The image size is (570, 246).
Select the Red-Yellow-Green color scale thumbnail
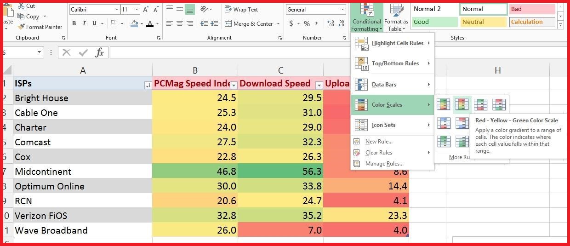click(462, 104)
